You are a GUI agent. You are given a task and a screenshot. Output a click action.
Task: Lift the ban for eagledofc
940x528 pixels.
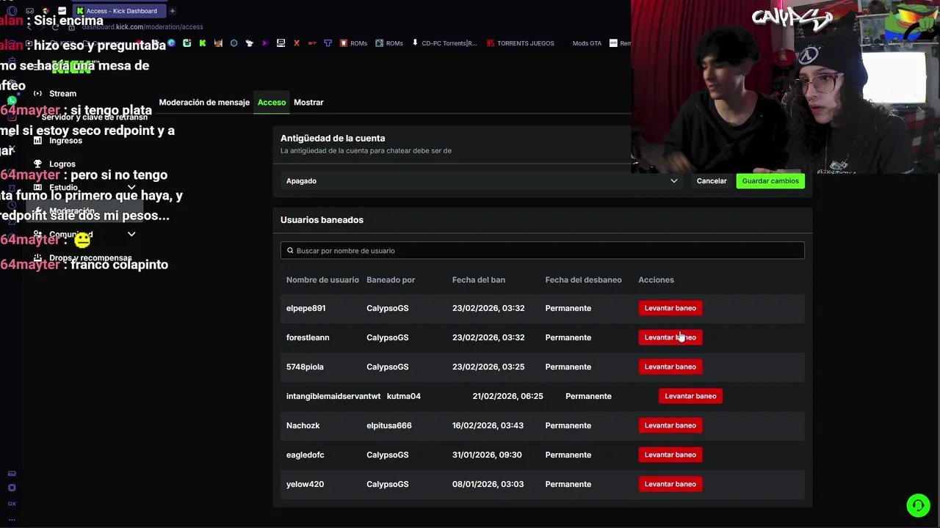670,455
